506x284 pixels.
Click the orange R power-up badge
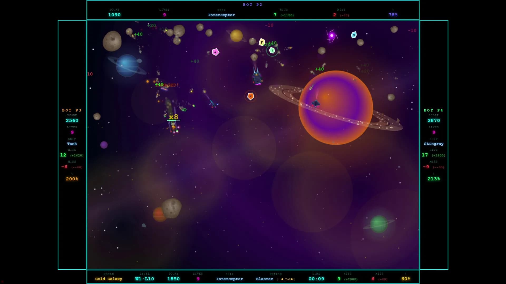pos(250,96)
